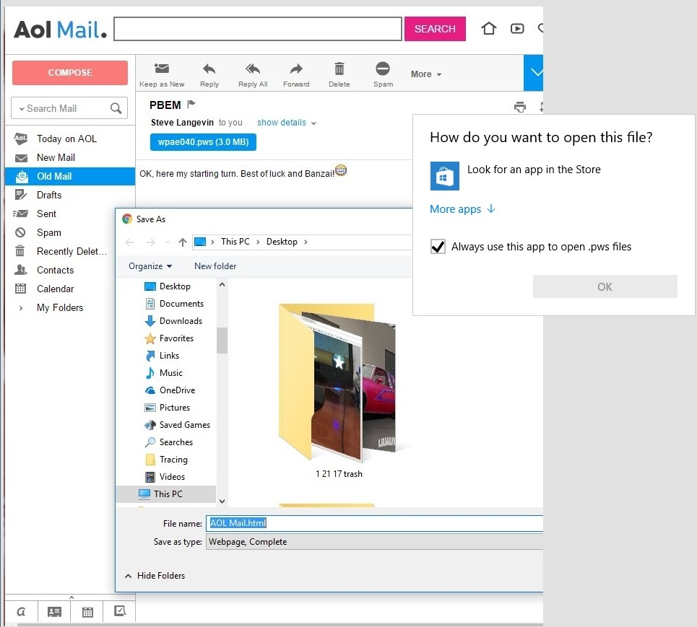Select Saved Games in folder tree
The height and width of the screenshot is (627, 697).
click(x=184, y=425)
